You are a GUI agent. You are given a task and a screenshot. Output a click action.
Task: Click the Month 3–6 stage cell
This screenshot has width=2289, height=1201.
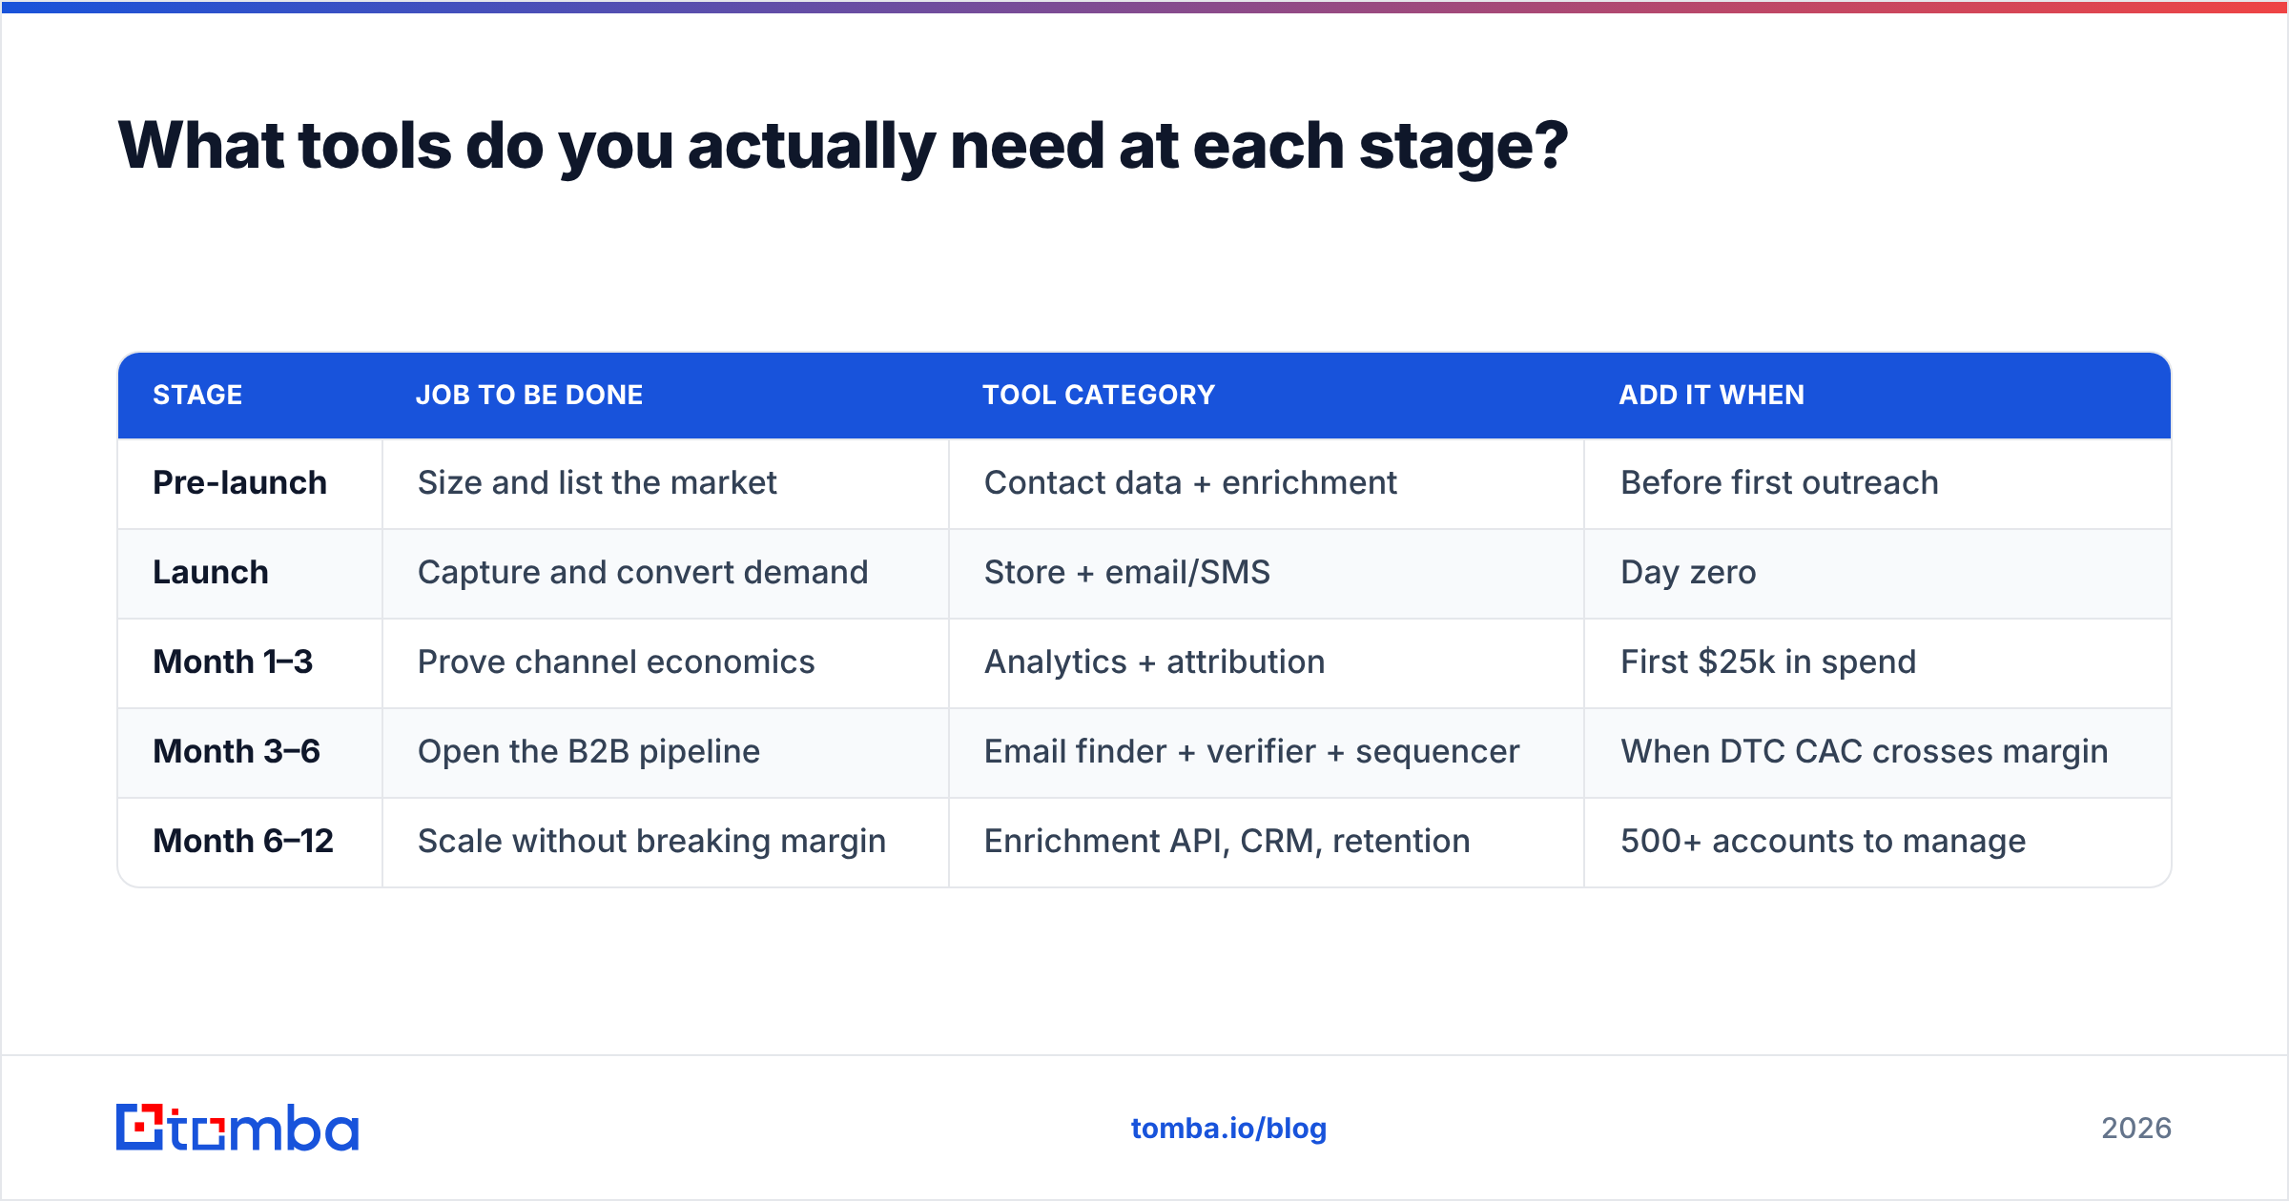(250, 752)
